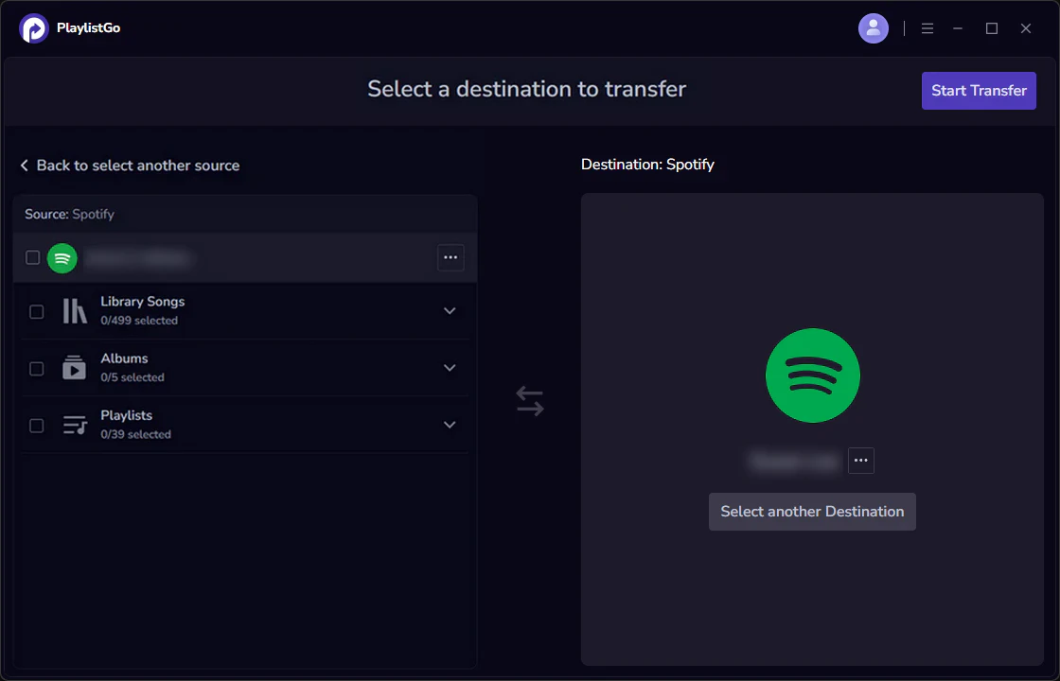1060x681 pixels.
Task: Click the blurred destination account name
Action: pyautogui.click(x=795, y=461)
